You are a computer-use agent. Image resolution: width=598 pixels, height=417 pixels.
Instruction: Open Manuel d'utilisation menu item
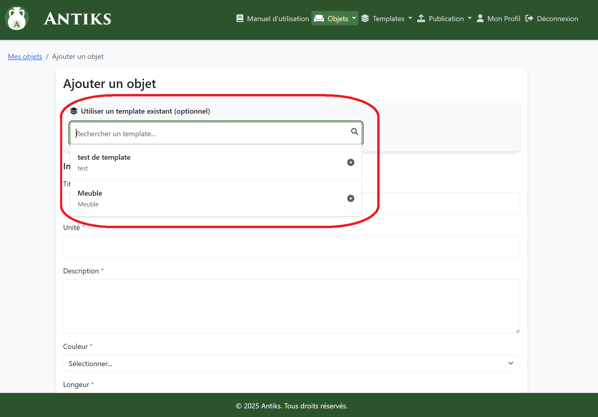[x=278, y=19]
